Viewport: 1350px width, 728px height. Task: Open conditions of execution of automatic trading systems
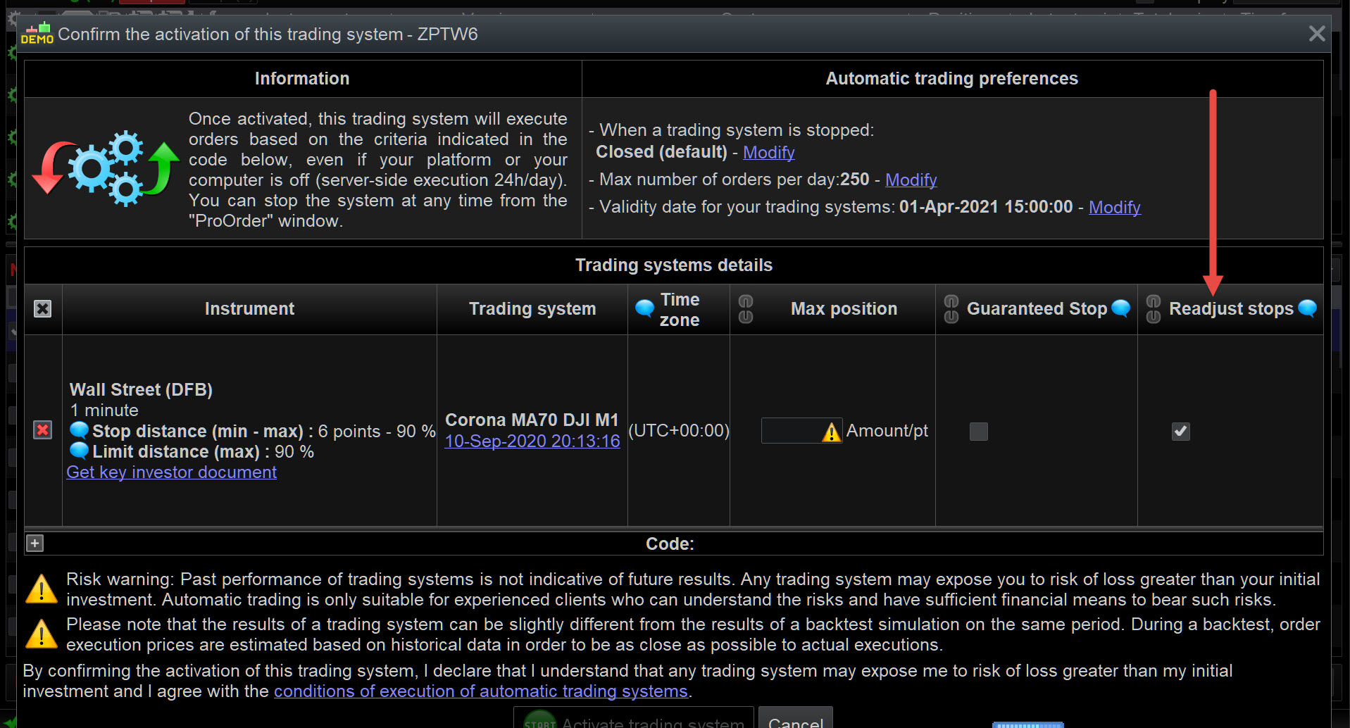coord(480,691)
